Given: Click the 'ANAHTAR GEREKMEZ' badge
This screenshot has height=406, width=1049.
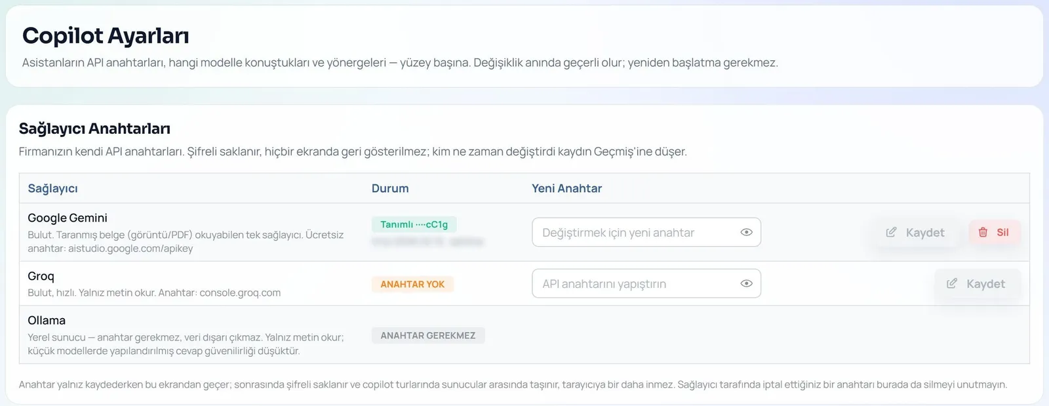Looking at the screenshot, I should point(428,335).
